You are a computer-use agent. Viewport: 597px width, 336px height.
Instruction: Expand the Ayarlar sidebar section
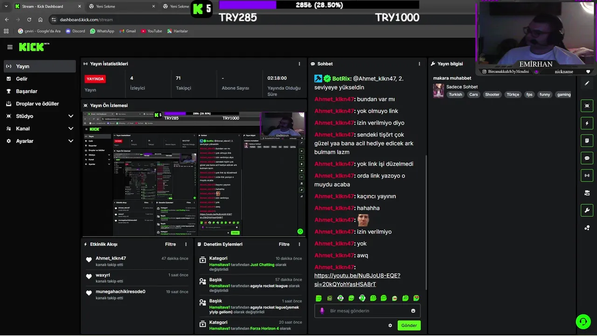pos(39,141)
